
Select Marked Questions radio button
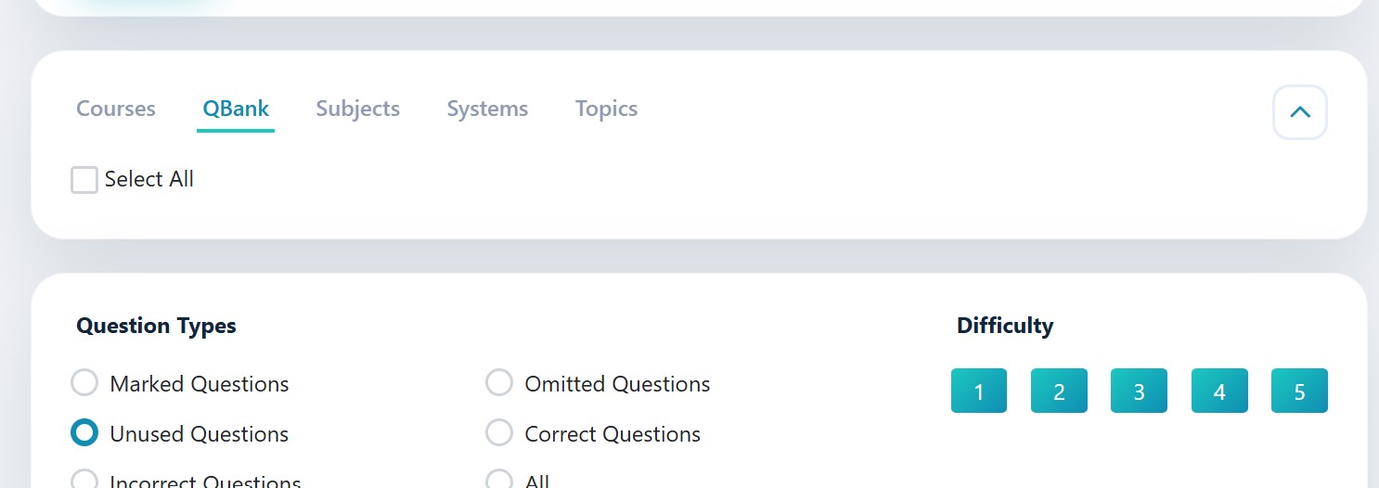point(84,383)
